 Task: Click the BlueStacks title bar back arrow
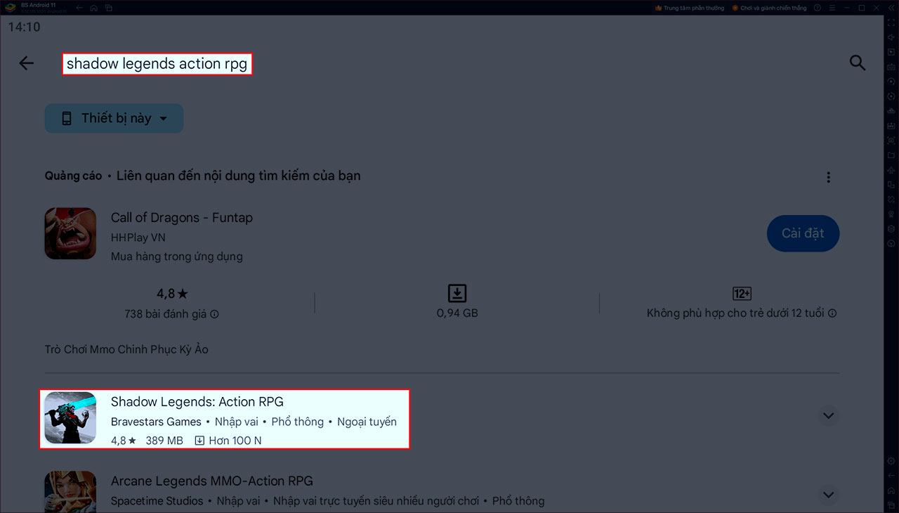78,8
